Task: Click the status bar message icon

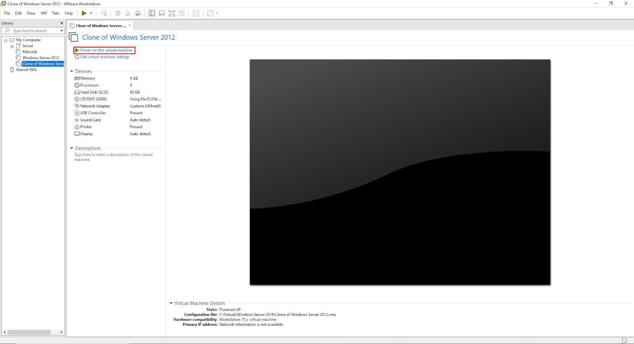Action: [x=624, y=340]
